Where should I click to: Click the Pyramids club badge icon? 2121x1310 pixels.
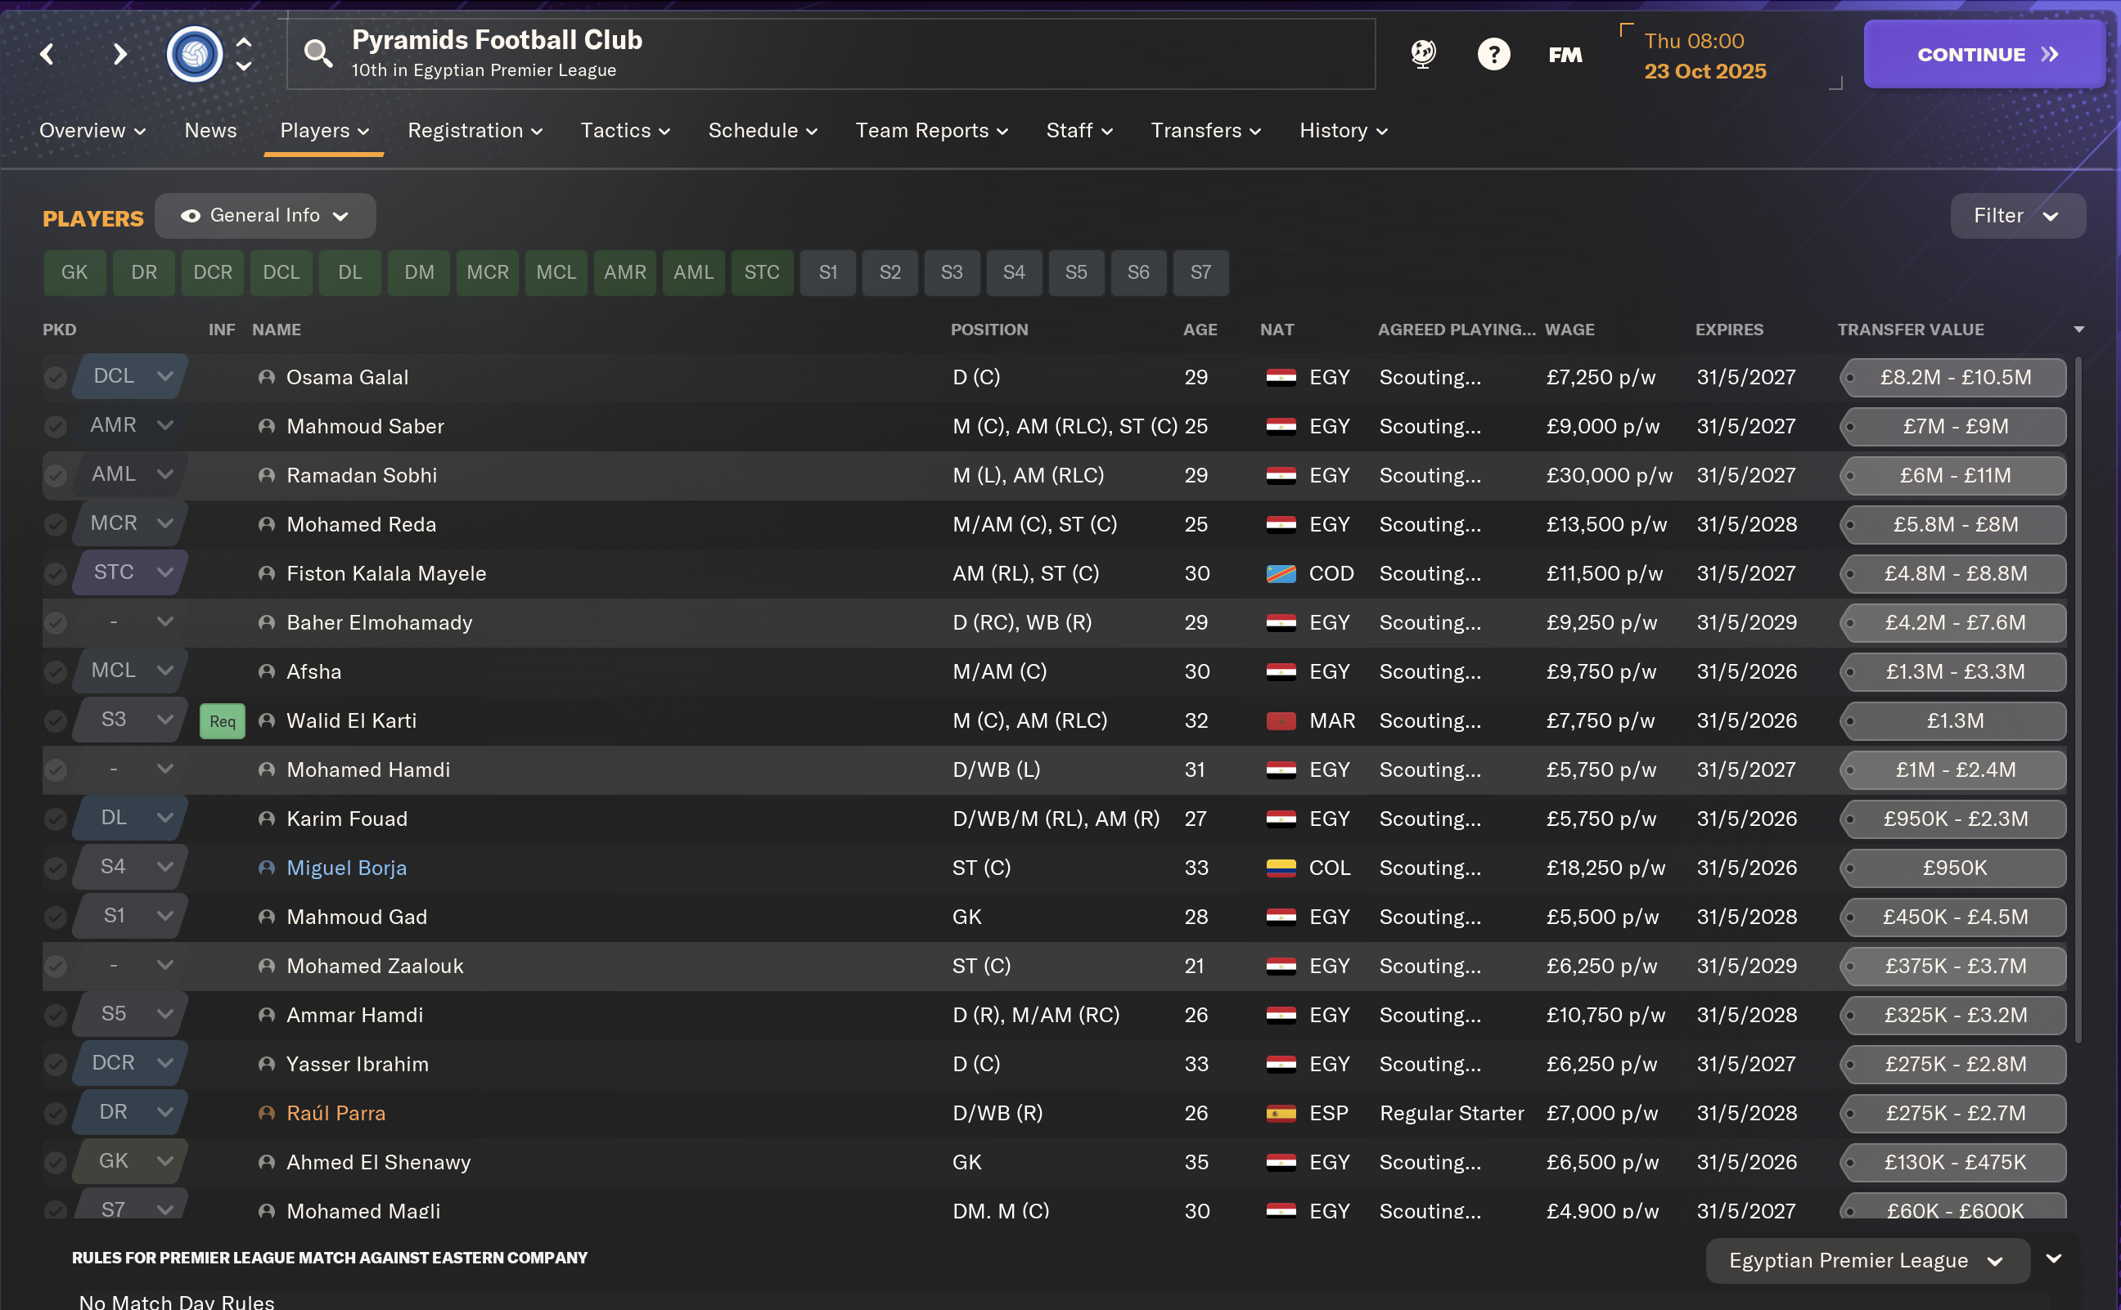[194, 55]
